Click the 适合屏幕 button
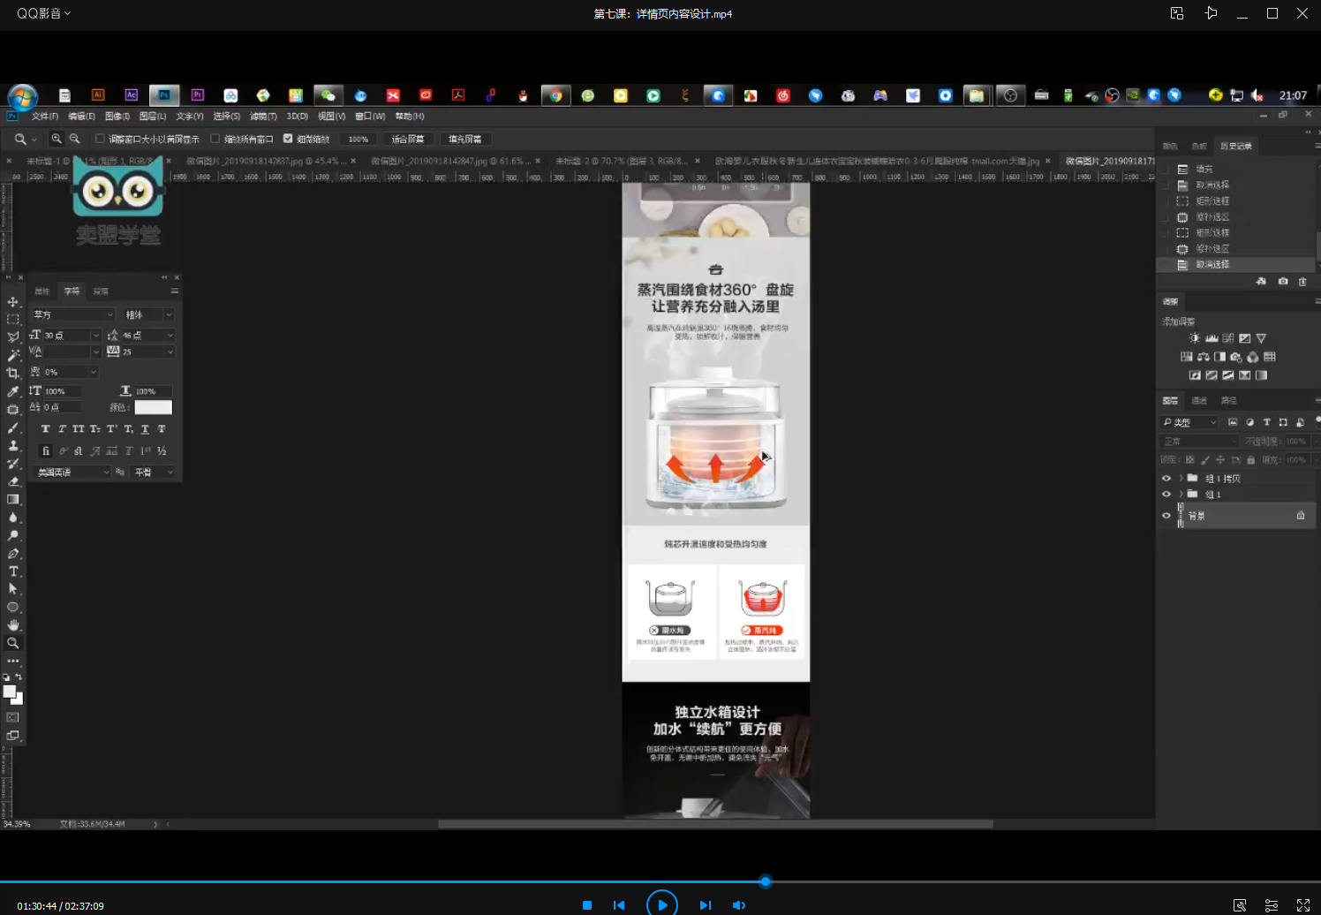1321x915 pixels. pyautogui.click(x=407, y=139)
